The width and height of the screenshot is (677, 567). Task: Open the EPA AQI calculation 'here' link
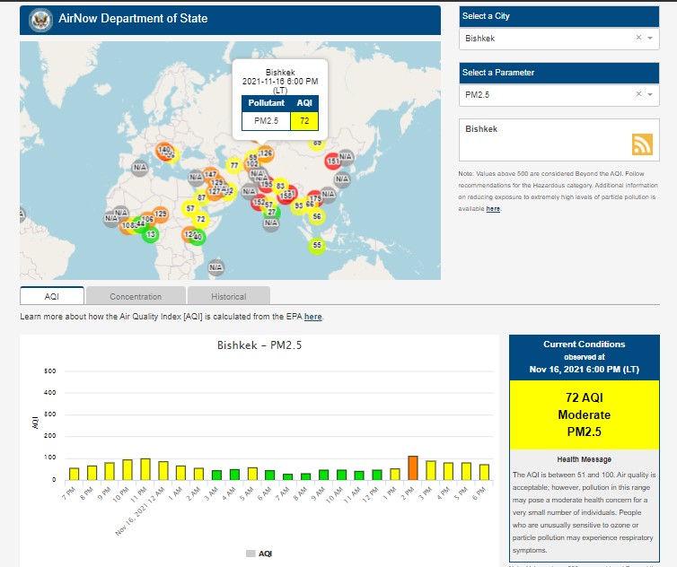click(312, 317)
